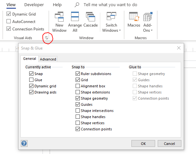The image size is (196, 154).
Task: Toggle Dynamic Grid checkbox in ribbon
Action: (9, 14)
